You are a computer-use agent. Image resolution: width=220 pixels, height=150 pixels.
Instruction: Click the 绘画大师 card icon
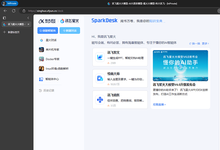100,79
